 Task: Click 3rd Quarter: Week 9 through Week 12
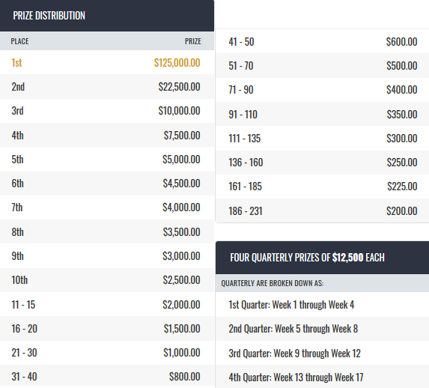coord(295,354)
